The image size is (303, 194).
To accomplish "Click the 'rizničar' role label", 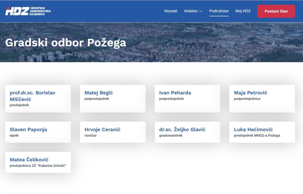I will click(x=91, y=135).
